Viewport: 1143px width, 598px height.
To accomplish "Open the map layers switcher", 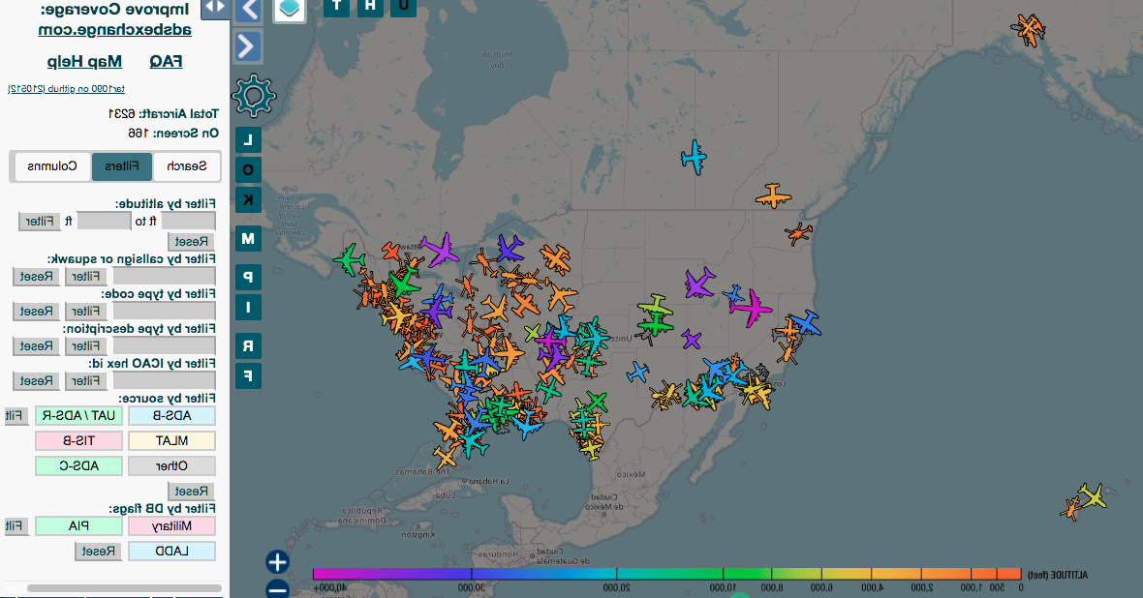I will pos(290,10).
